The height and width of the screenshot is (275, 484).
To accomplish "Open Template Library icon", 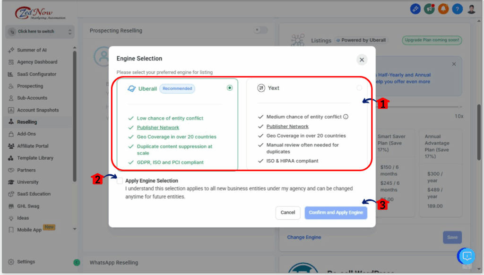I will pyautogui.click(x=11, y=158).
